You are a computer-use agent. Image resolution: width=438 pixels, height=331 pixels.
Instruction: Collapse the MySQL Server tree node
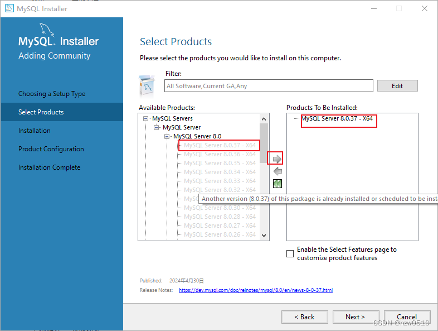[156, 128]
